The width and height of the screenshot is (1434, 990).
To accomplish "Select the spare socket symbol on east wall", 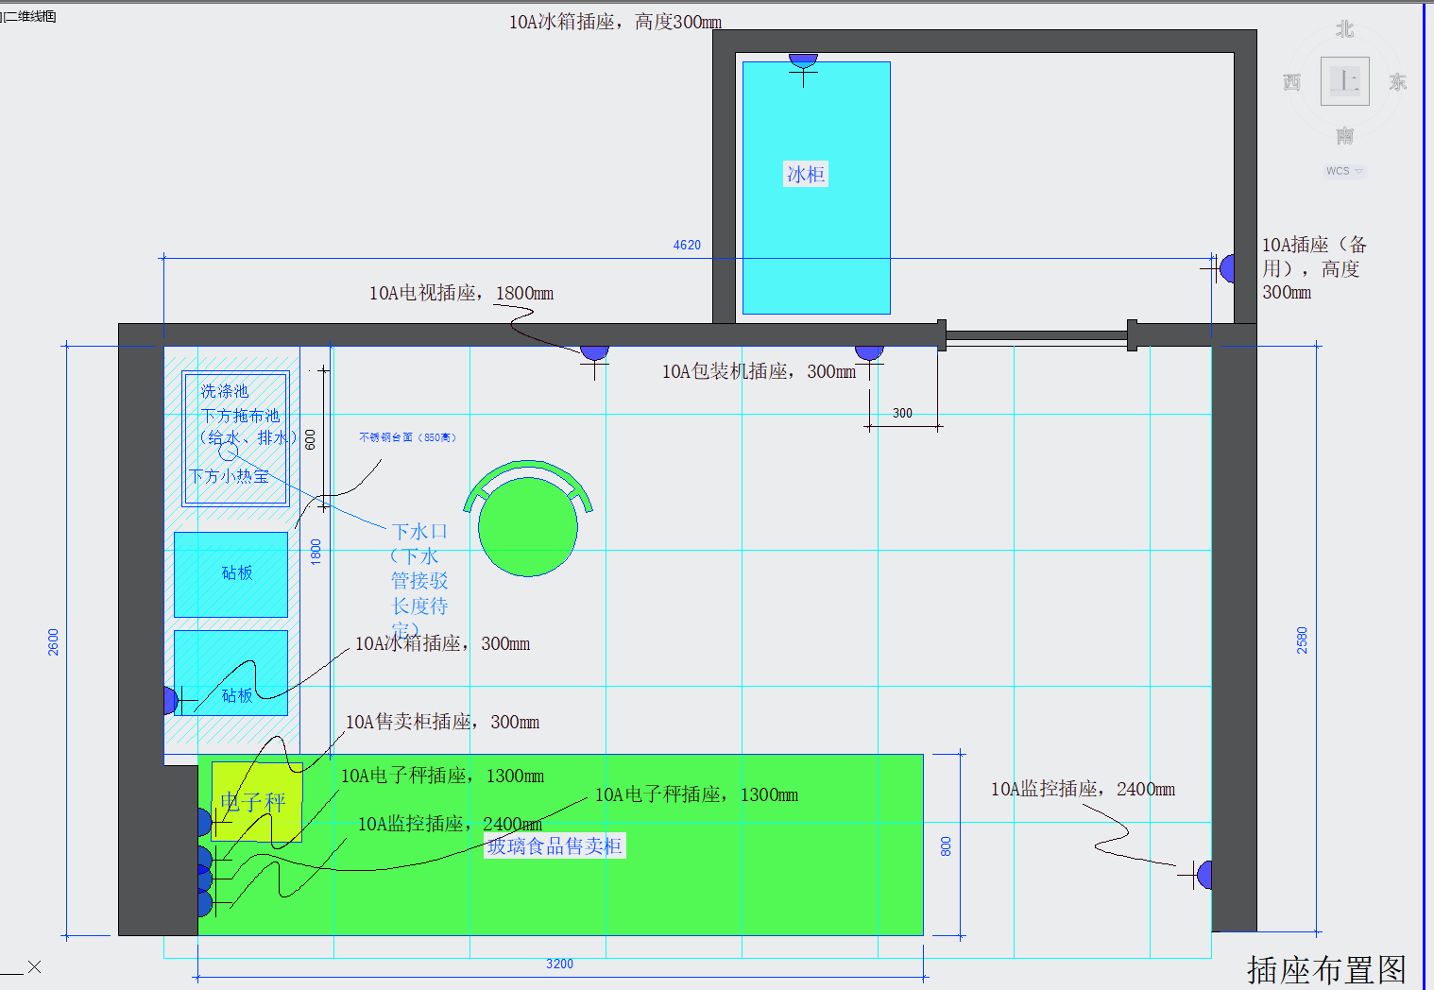I will tap(1225, 268).
